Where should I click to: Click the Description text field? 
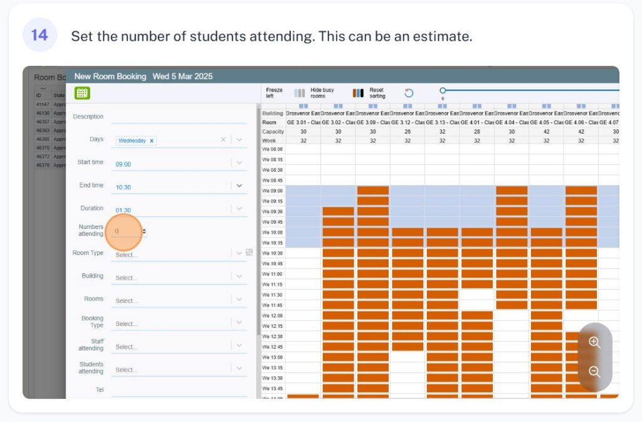click(x=179, y=117)
